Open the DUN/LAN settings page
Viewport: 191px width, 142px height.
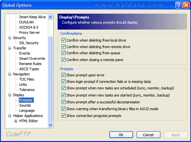(x=26, y=22)
